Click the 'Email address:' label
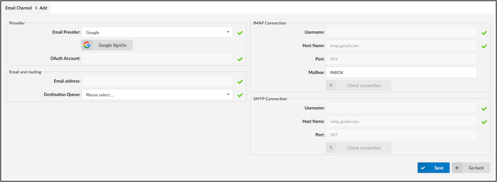The image size is (497, 182). click(x=67, y=81)
